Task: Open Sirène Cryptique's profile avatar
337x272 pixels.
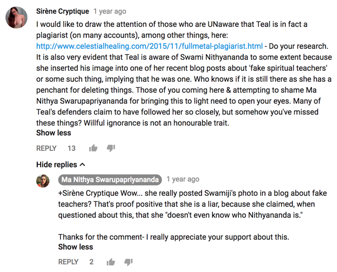Action: [17, 19]
